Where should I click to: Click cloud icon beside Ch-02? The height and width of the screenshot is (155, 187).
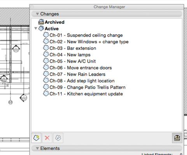click(46, 41)
